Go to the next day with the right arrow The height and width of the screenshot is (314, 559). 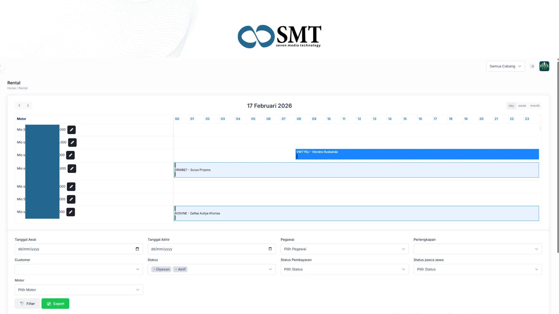point(28,106)
